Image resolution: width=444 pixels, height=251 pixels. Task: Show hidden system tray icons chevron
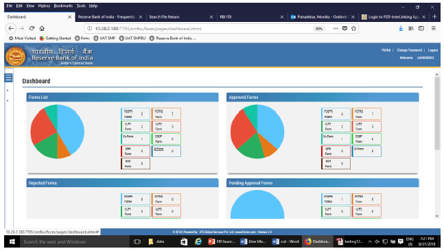[370, 241]
